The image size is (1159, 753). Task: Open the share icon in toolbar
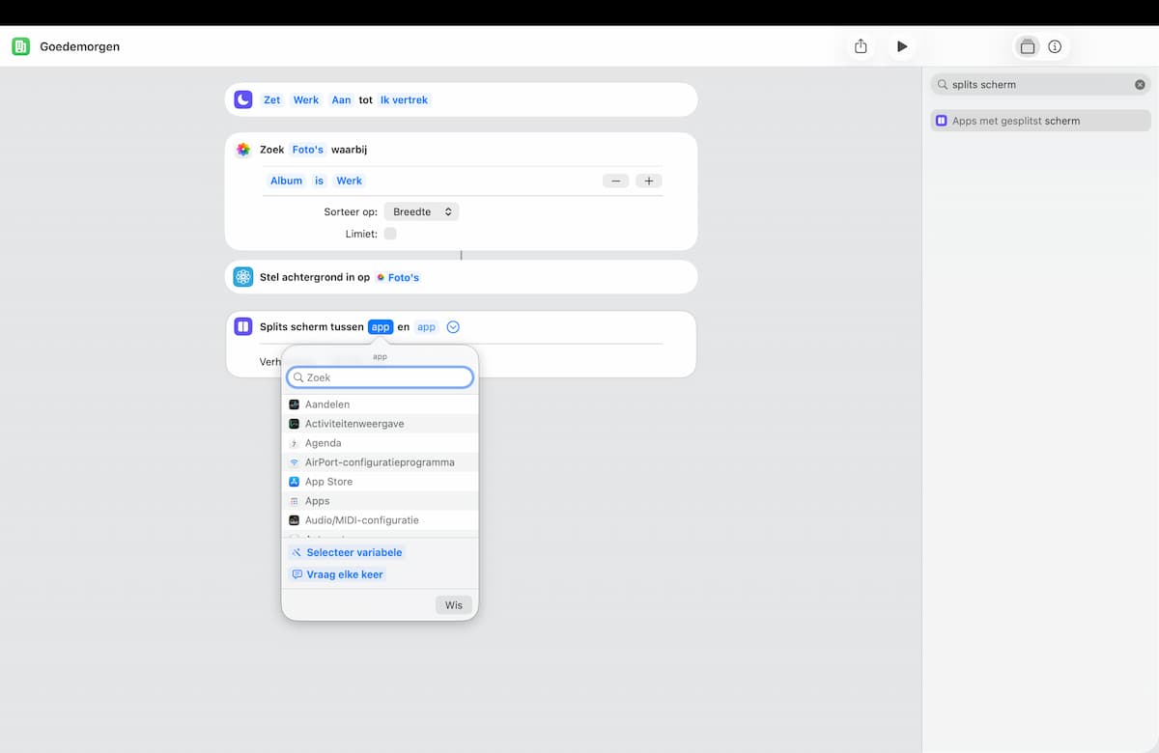click(861, 46)
